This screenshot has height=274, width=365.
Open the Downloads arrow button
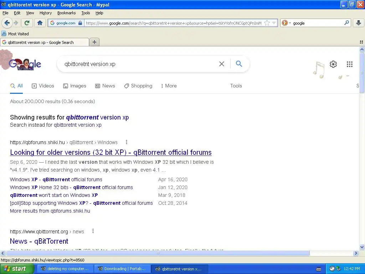click(x=359, y=23)
